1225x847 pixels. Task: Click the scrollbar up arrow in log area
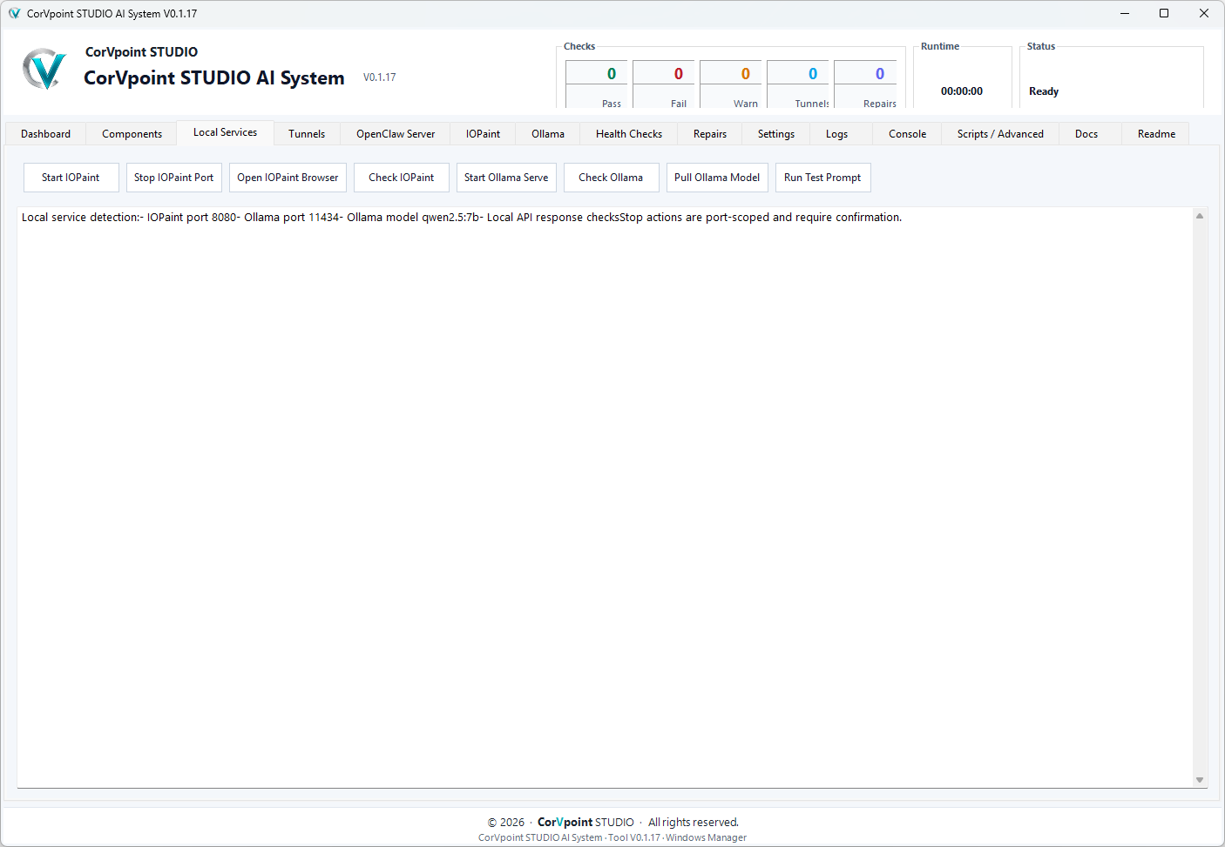[1200, 216]
